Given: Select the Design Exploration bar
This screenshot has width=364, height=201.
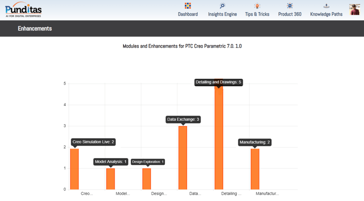Looking at the screenshot, I should click(146, 179).
